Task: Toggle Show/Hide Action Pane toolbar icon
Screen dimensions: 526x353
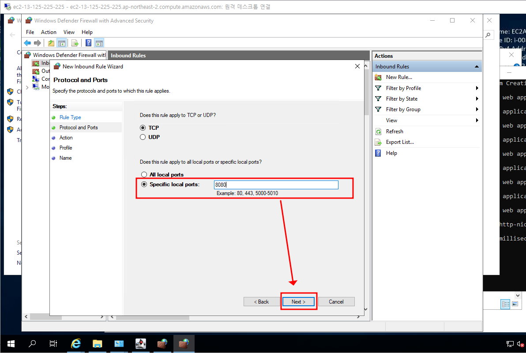Action: point(99,43)
